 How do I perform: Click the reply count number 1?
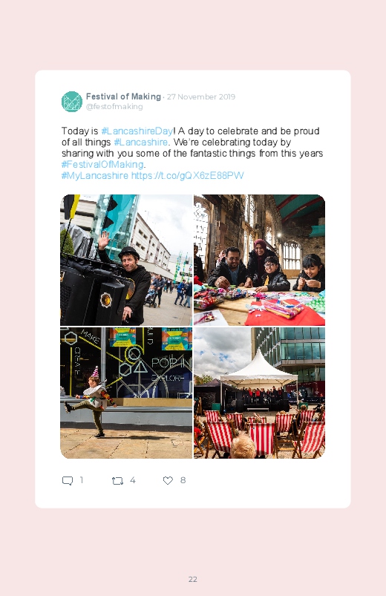pos(82,480)
